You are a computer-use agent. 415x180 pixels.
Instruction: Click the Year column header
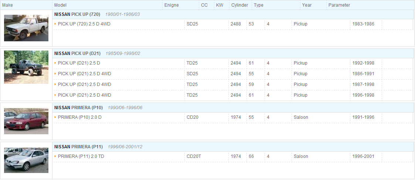click(x=307, y=5)
